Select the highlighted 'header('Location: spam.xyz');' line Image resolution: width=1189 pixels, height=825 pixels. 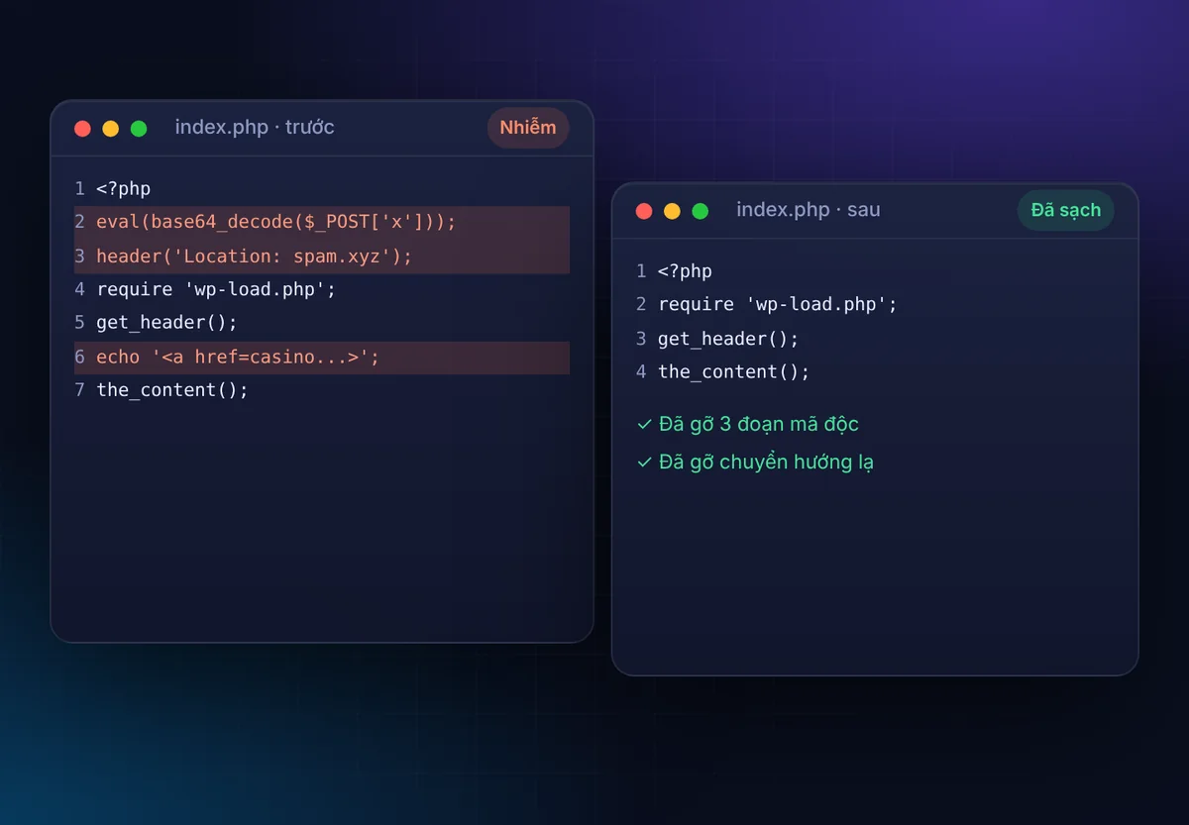[322, 257]
